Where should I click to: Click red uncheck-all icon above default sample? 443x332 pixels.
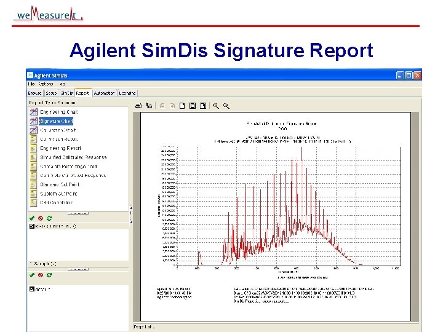41,275
